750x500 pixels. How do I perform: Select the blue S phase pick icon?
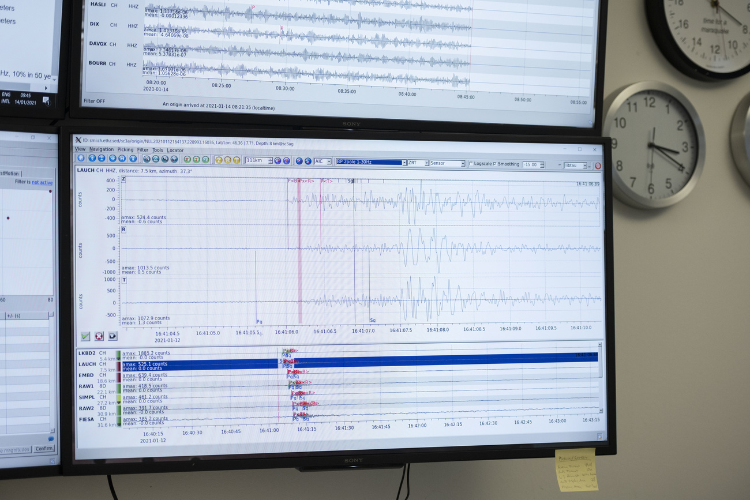click(x=307, y=161)
